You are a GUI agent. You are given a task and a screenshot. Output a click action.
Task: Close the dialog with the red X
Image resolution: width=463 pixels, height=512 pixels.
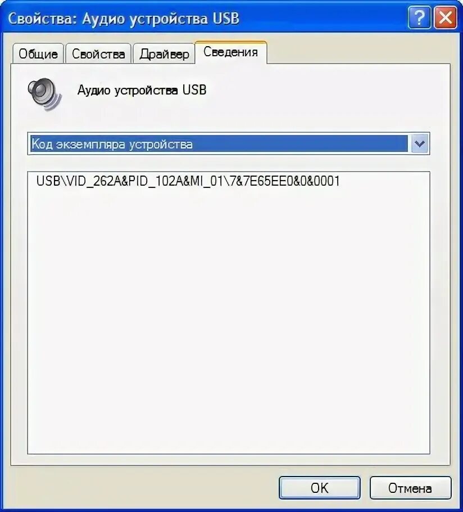[446, 17]
